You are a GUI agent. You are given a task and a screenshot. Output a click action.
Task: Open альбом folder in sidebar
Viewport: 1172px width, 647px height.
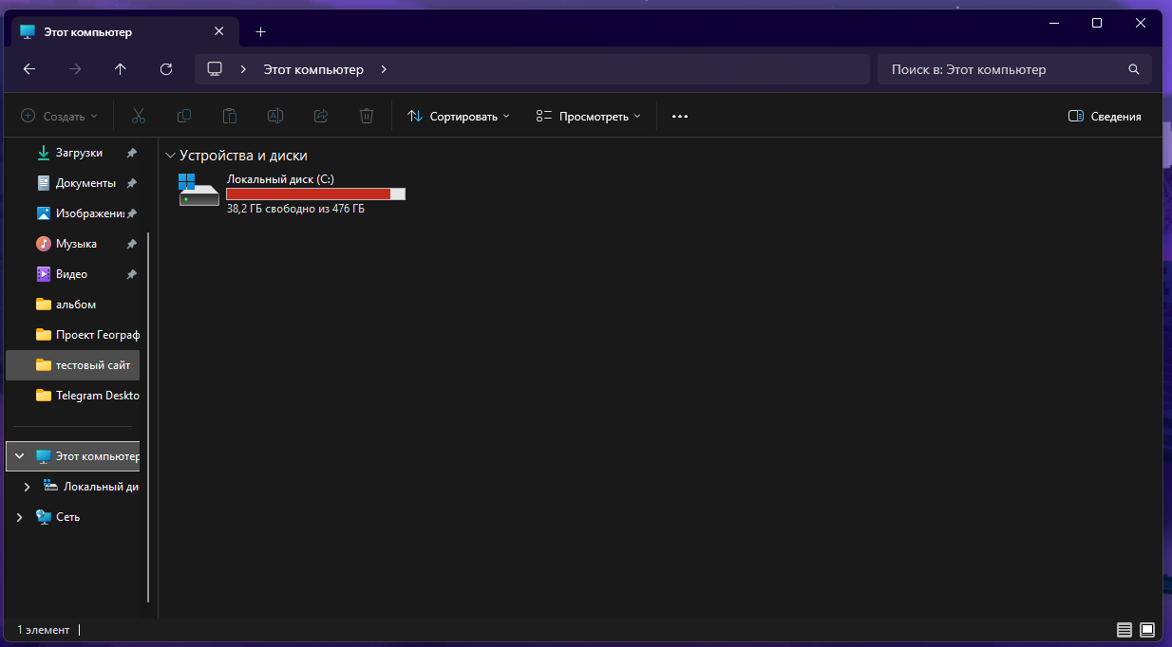click(x=72, y=305)
